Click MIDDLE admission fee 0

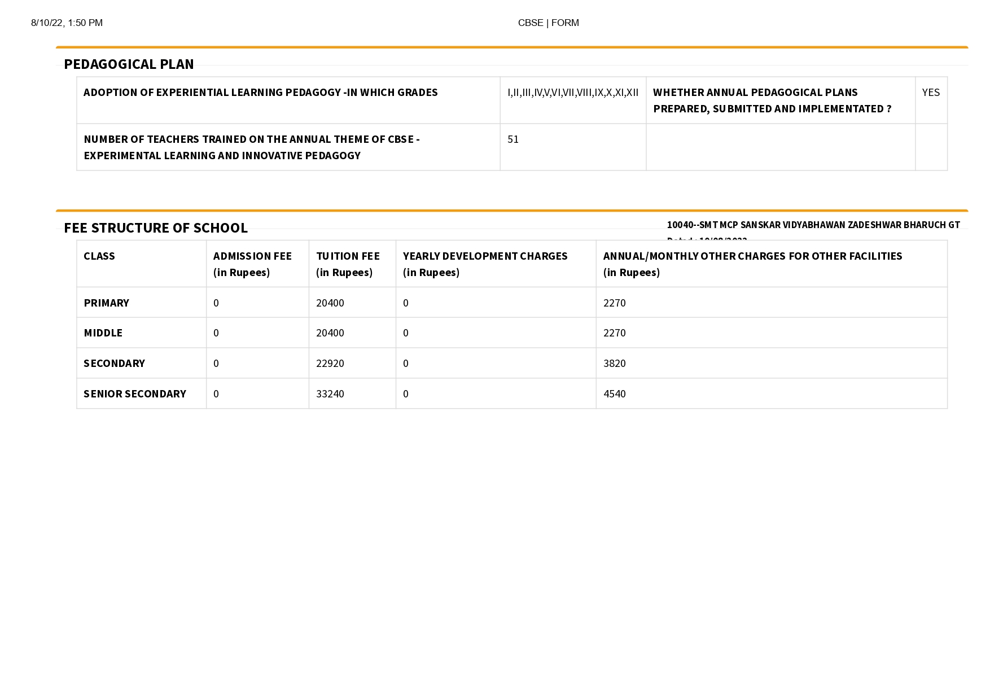pos(216,333)
